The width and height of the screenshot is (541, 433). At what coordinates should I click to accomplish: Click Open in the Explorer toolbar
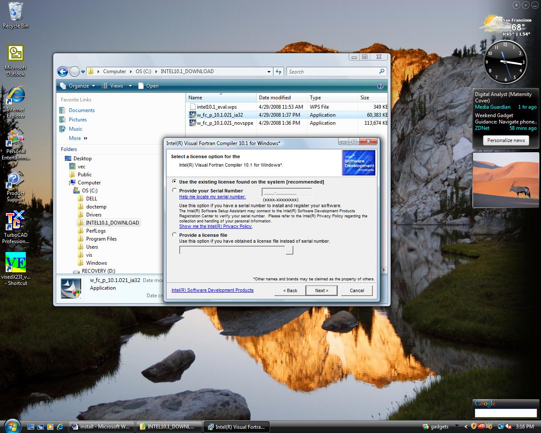point(148,86)
